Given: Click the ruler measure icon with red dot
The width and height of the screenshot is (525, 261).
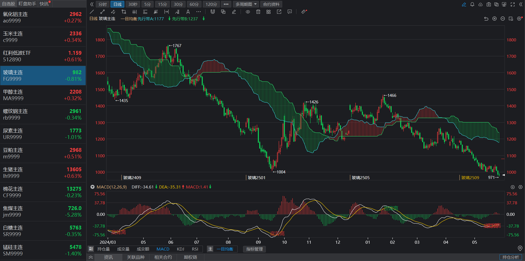Looking at the screenshot, I should (304, 12).
